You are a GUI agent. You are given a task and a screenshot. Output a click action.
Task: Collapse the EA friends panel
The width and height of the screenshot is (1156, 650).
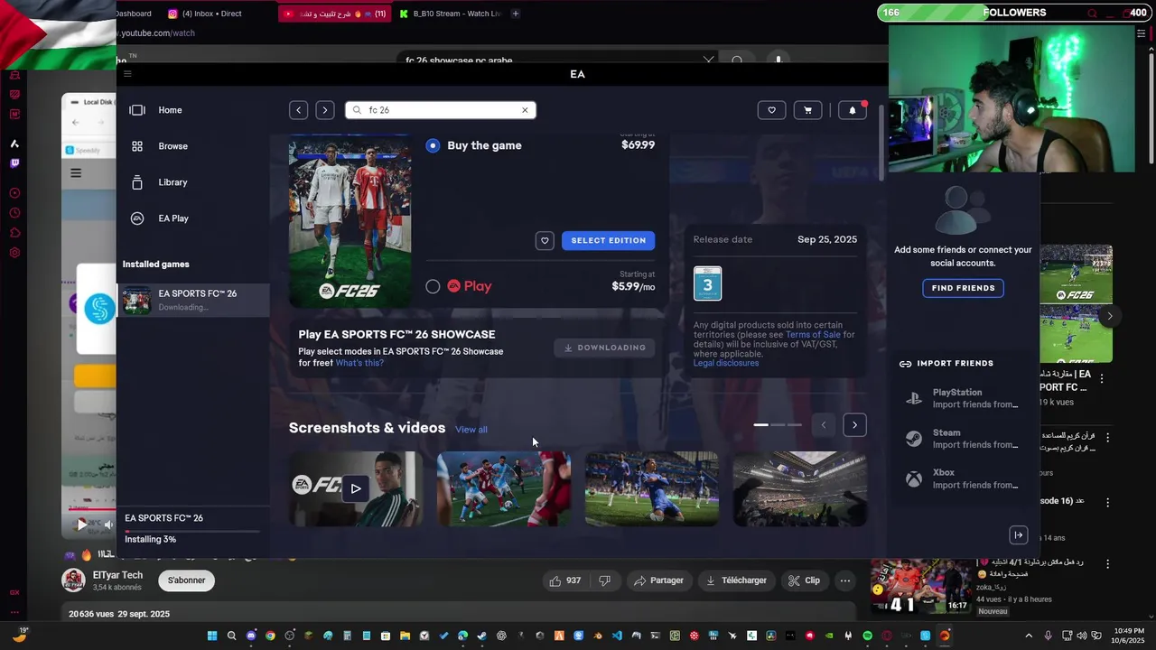1019,535
